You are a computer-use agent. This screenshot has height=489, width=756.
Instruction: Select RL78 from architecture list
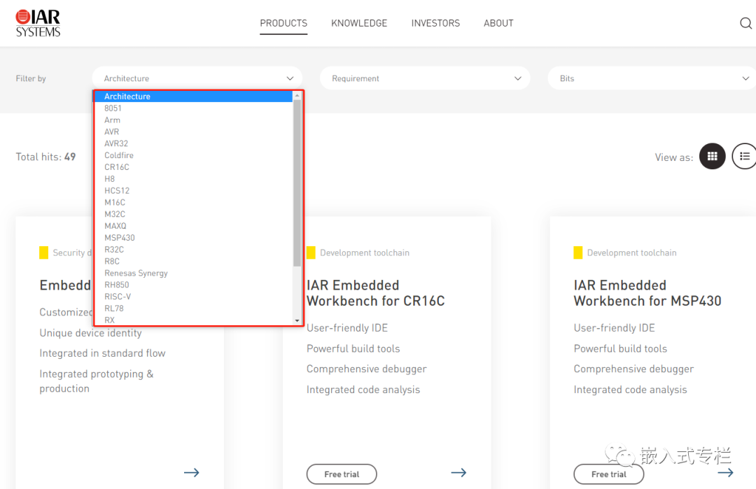193,309
